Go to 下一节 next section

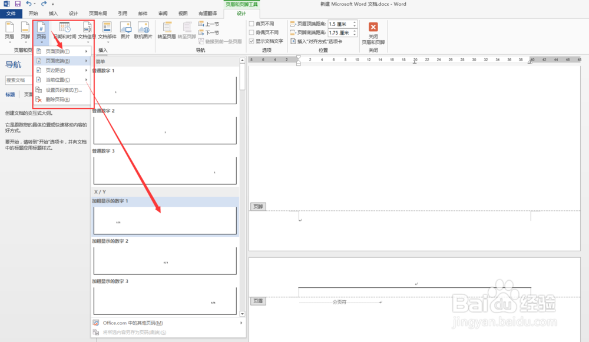209,32
